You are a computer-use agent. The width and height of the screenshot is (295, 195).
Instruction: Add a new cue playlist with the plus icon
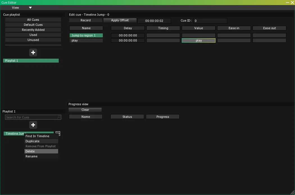click(33, 52)
